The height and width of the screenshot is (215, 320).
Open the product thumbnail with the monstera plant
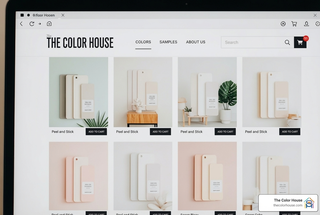[207, 92]
